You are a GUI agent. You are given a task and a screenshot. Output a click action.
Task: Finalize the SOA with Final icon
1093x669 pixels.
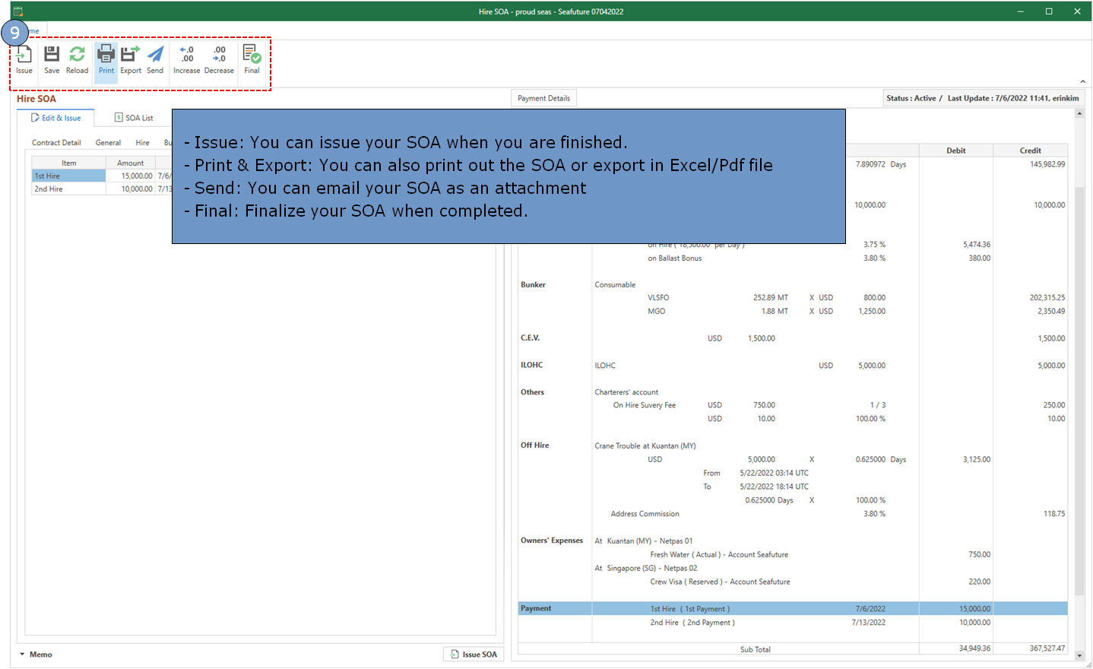pyautogui.click(x=252, y=59)
